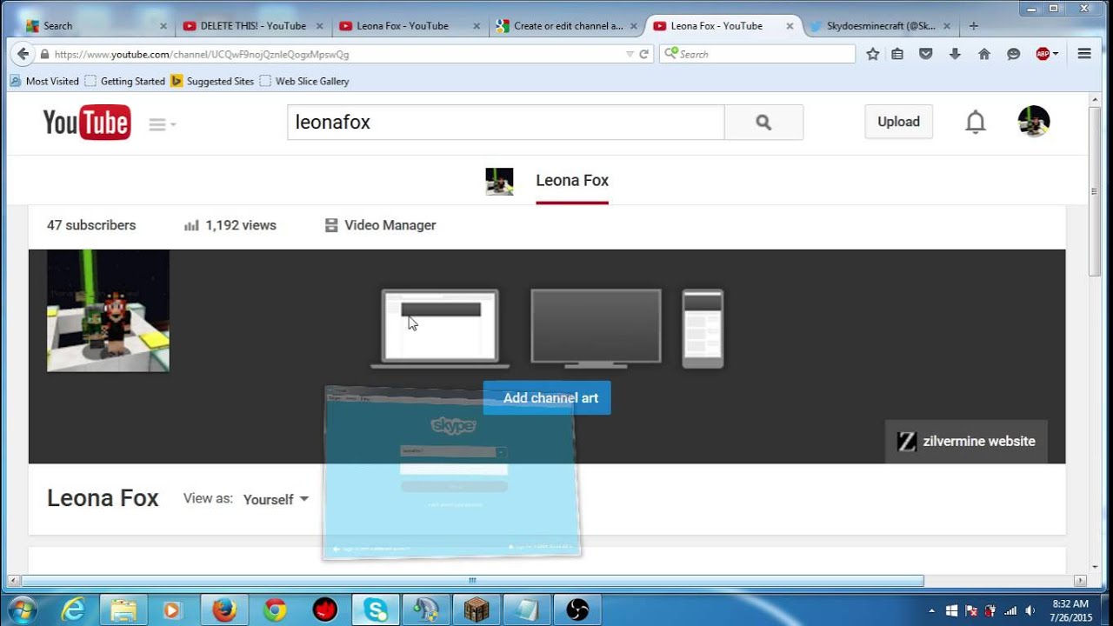Open Internet Explorer from the taskbar
The height and width of the screenshot is (626, 1113).
point(73,610)
